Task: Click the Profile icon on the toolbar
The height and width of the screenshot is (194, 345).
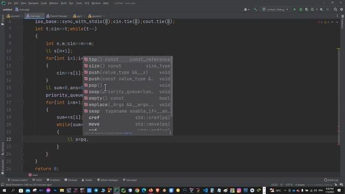Action: (313, 10)
